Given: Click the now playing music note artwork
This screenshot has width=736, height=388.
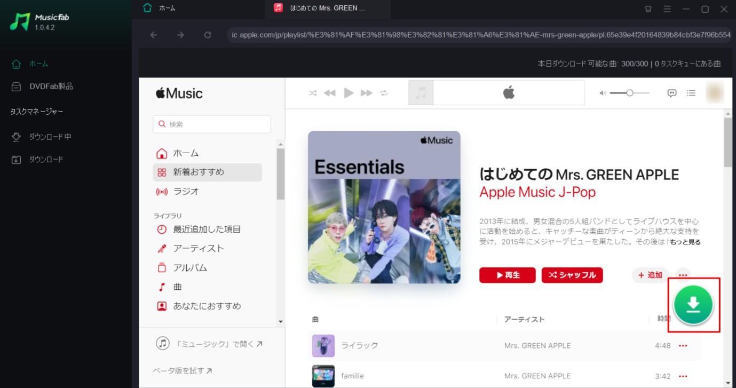Looking at the screenshot, I should tap(421, 93).
